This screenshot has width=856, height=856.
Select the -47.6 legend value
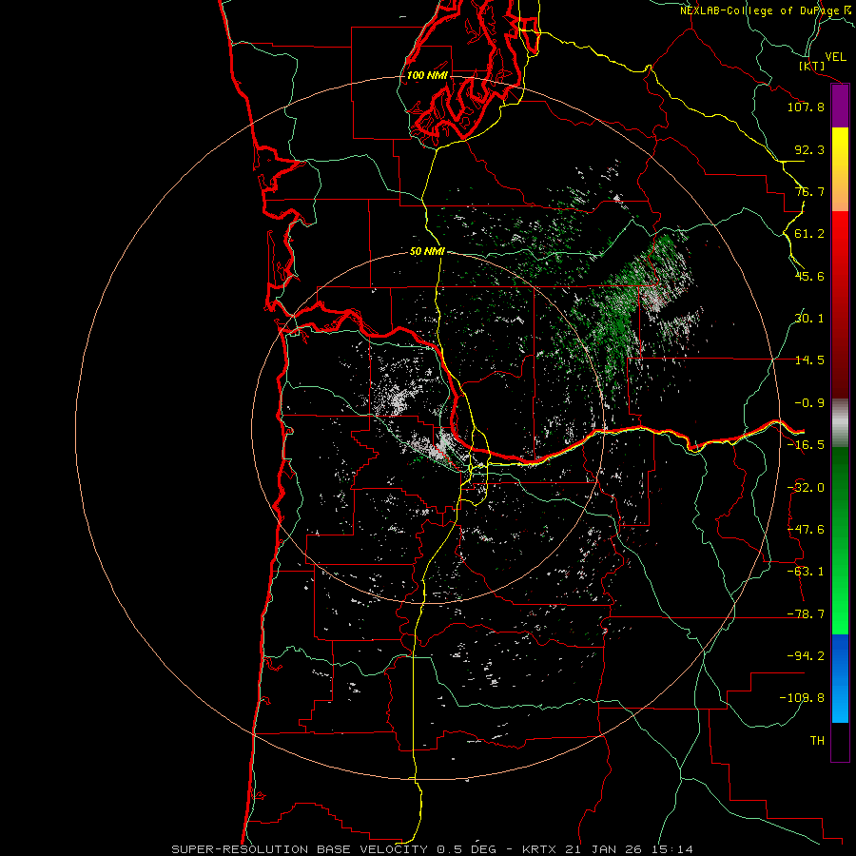point(806,530)
